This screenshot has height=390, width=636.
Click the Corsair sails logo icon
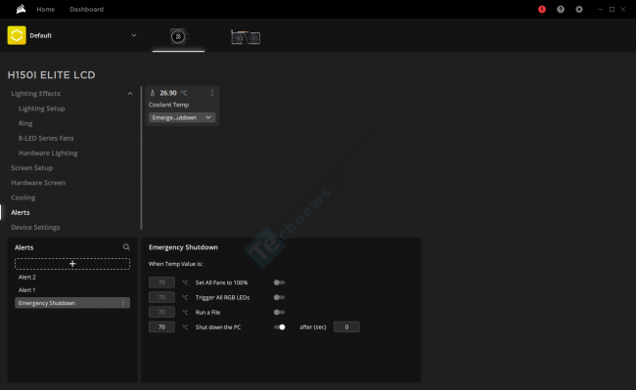pos(21,9)
